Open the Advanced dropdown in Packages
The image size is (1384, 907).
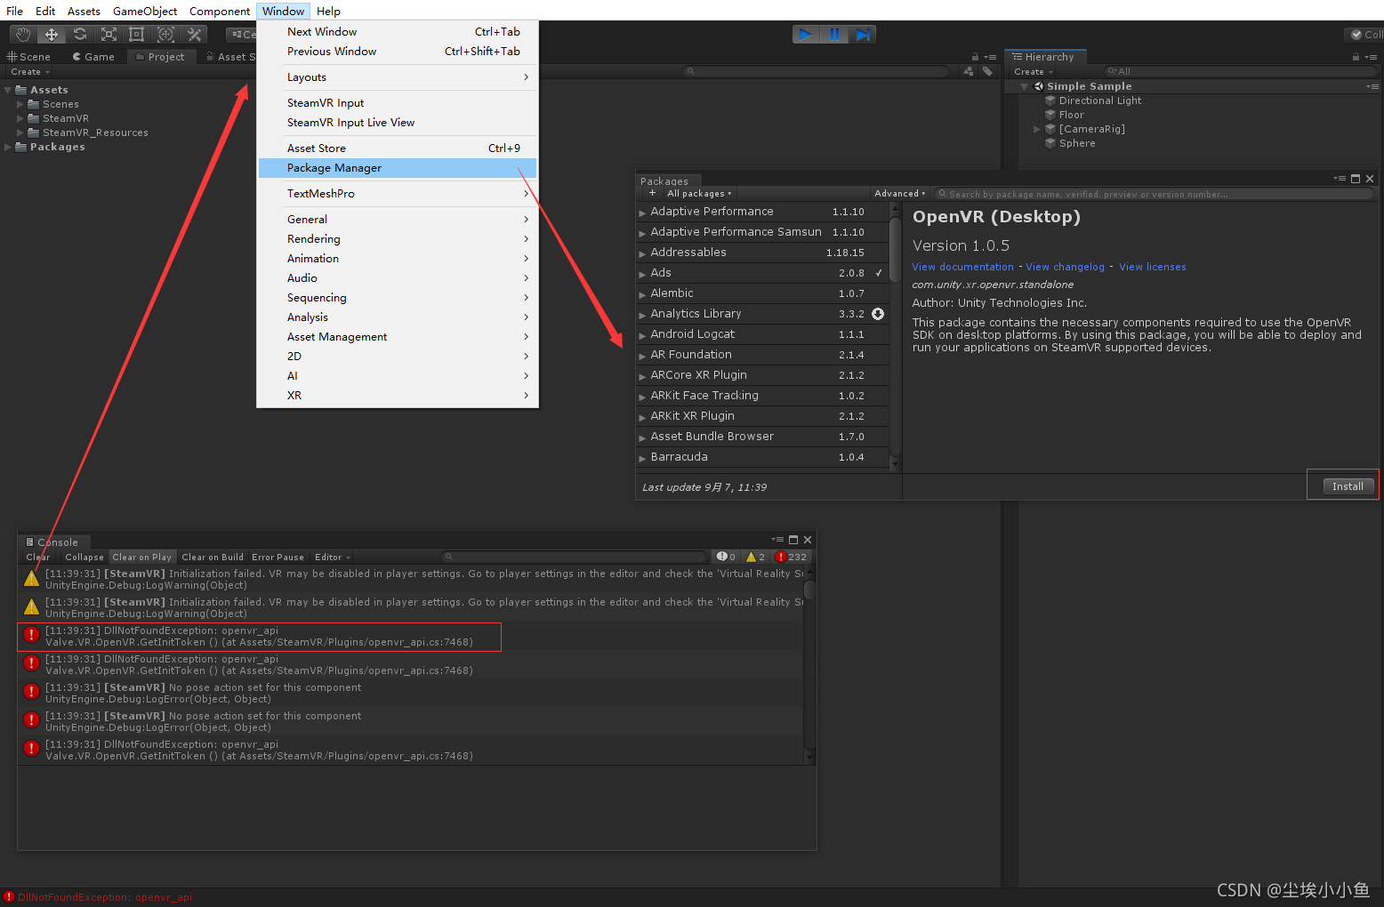pyautogui.click(x=900, y=193)
